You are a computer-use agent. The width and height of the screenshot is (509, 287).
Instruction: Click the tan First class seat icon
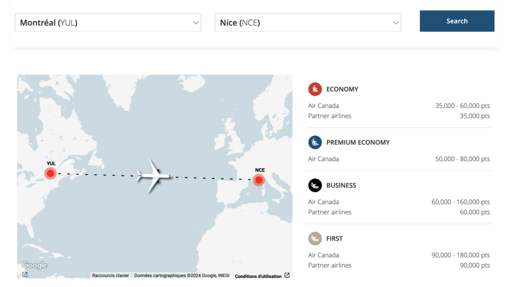click(x=315, y=239)
